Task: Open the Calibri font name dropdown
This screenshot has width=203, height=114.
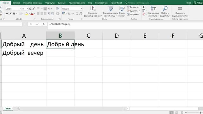Action: [20, 9]
